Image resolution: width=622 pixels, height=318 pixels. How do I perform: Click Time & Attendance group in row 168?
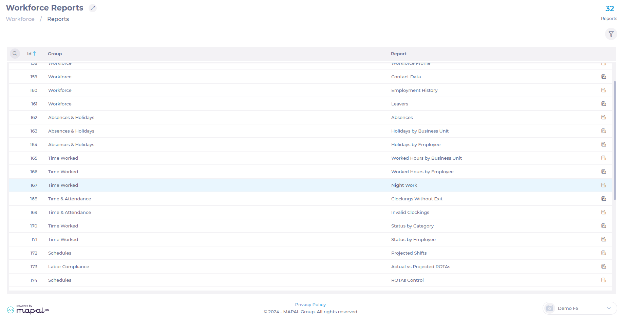[69, 199]
